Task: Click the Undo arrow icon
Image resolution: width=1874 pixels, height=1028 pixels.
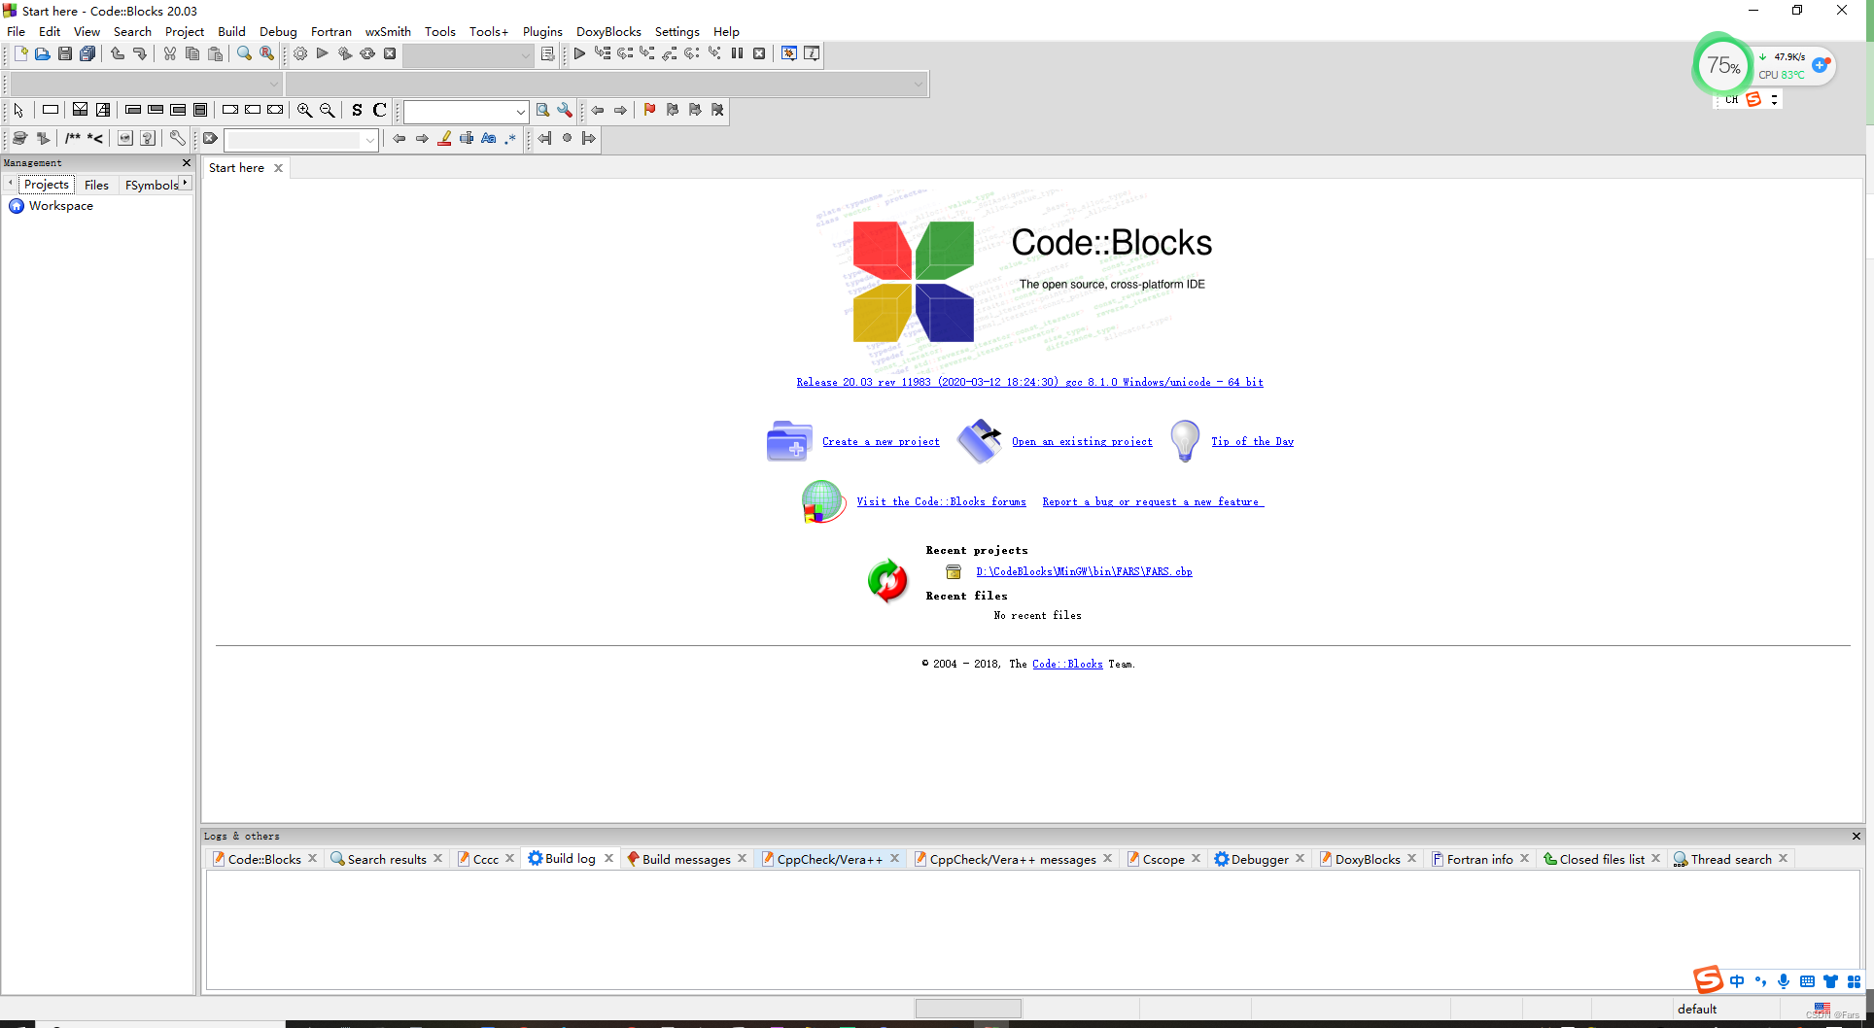Action: coord(118,54)
